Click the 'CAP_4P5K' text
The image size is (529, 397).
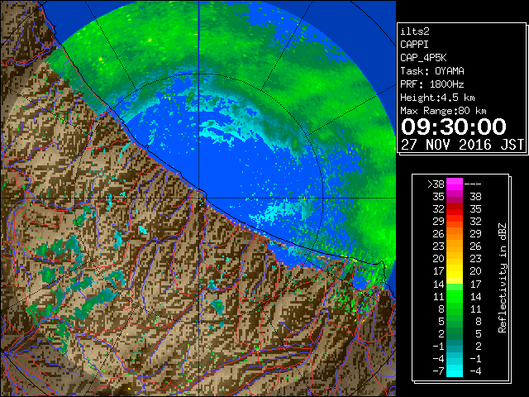click(x=423, y=58)
